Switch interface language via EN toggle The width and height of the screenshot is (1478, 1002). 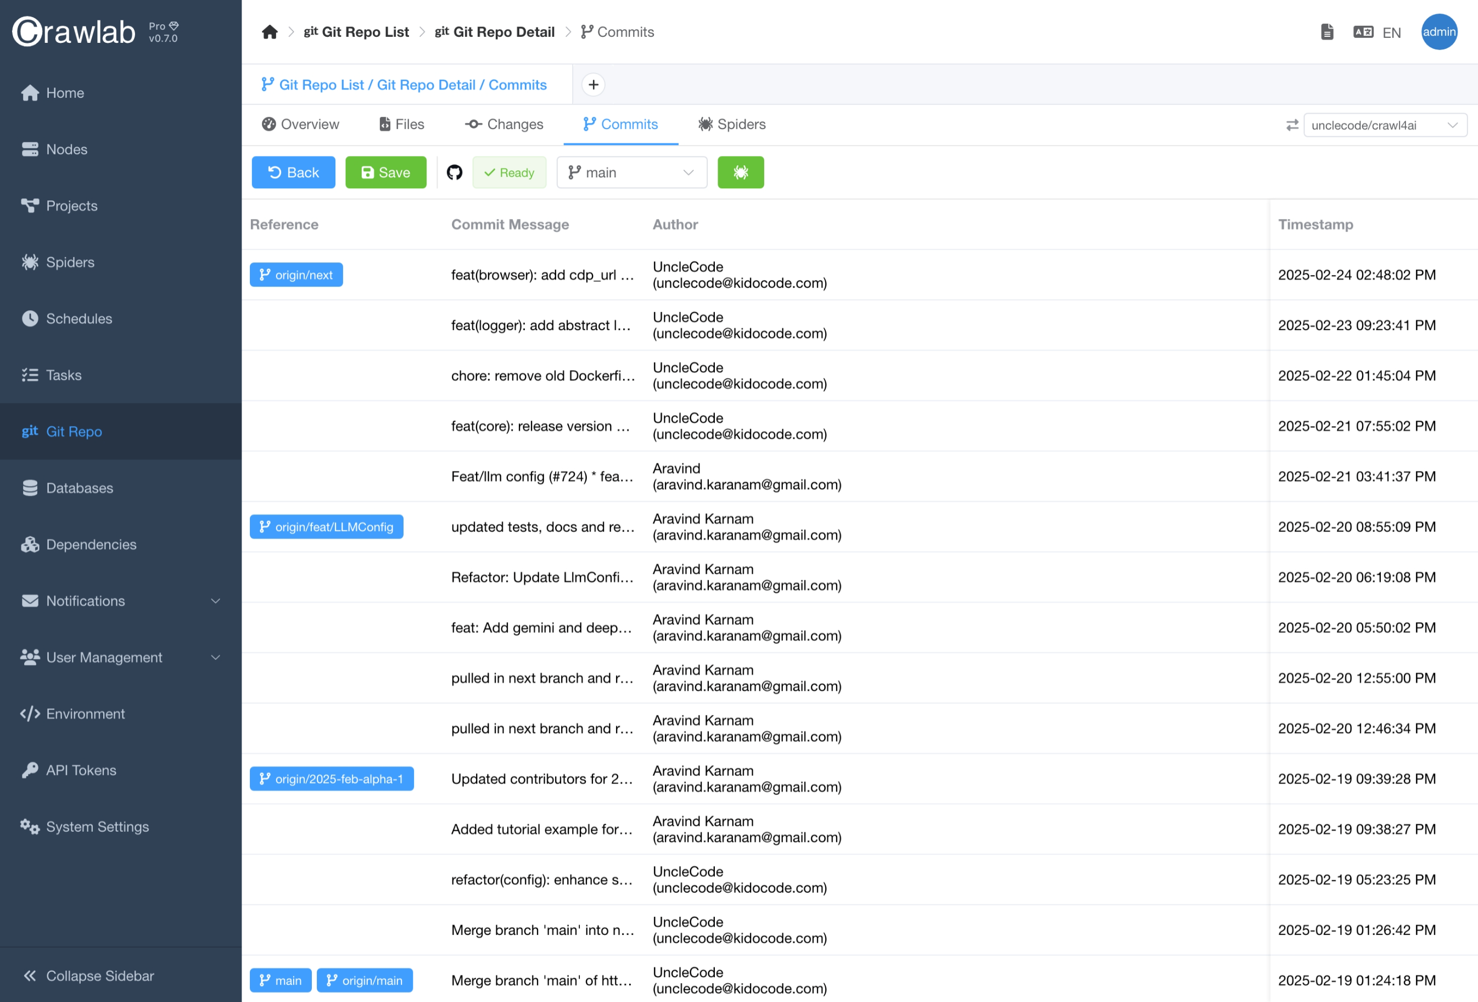pos(1392,31)
